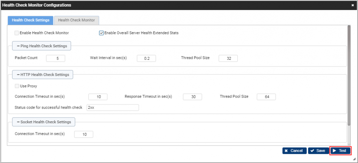358x163 pixels.
Task: Select the Response Timeout in sec(s) field
Action: coord(192,97)
